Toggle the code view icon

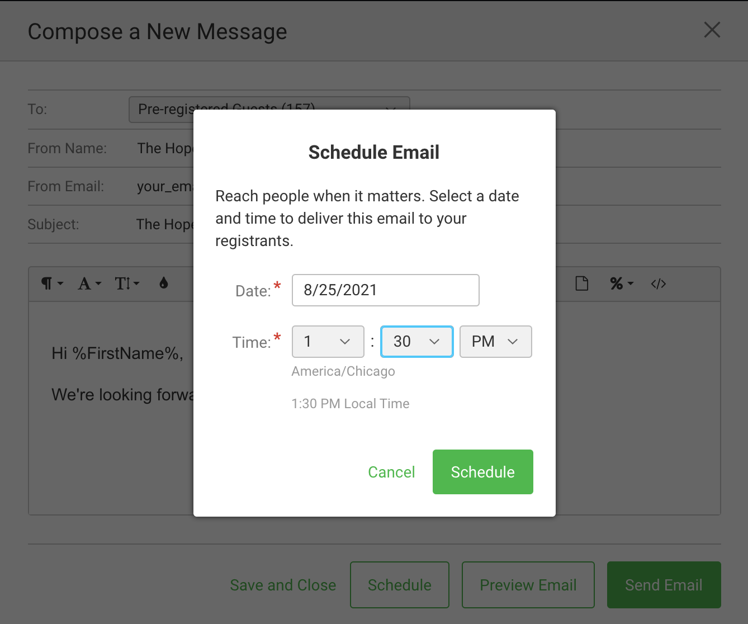pos(659,284)
